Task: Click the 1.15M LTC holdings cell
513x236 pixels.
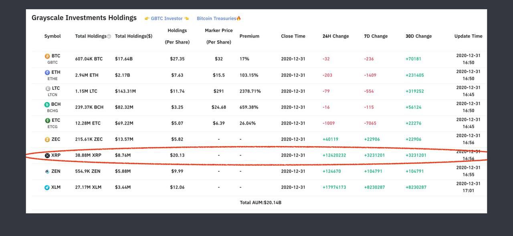Action: pos(86,91)
